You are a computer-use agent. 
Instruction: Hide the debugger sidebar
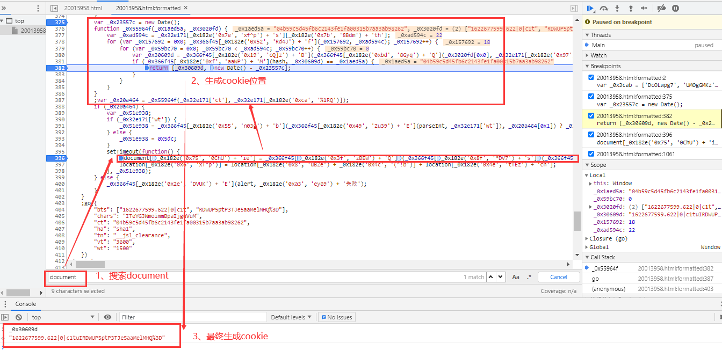click(574, 8)
